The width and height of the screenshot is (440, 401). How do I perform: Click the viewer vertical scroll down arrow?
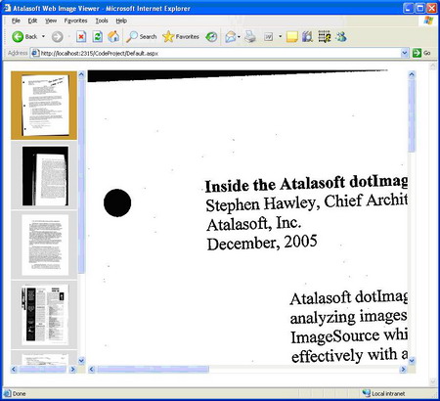coord(412,361)
